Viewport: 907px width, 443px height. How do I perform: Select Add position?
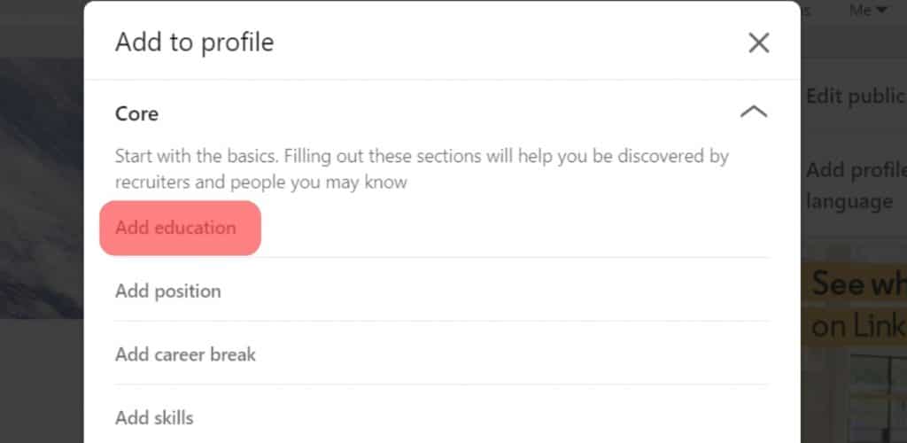click(168, 291)
